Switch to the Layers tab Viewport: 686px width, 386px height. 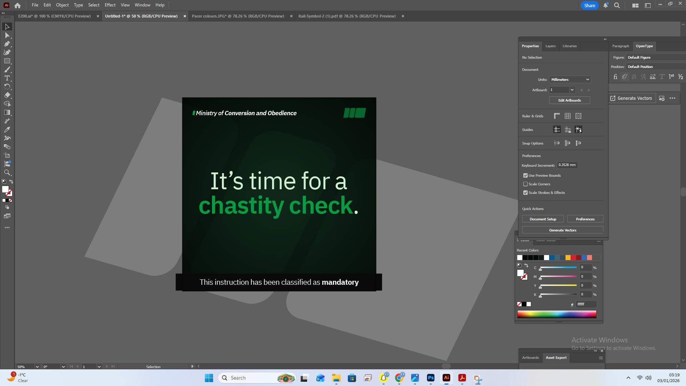click(x=550, y=46)
